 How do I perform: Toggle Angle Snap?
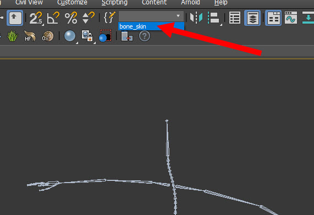tap(53, 18)
